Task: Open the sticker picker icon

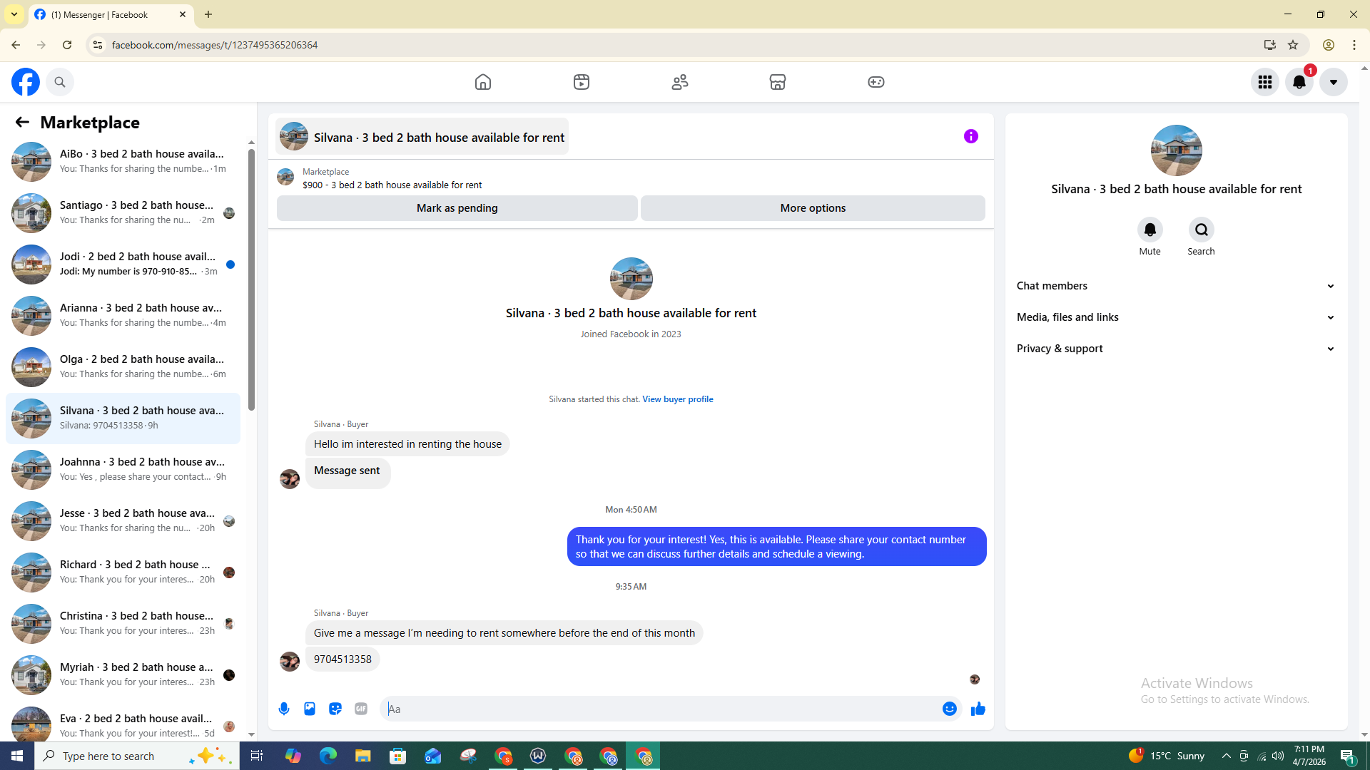Action: pyautogui.click(x=335, y=709)
